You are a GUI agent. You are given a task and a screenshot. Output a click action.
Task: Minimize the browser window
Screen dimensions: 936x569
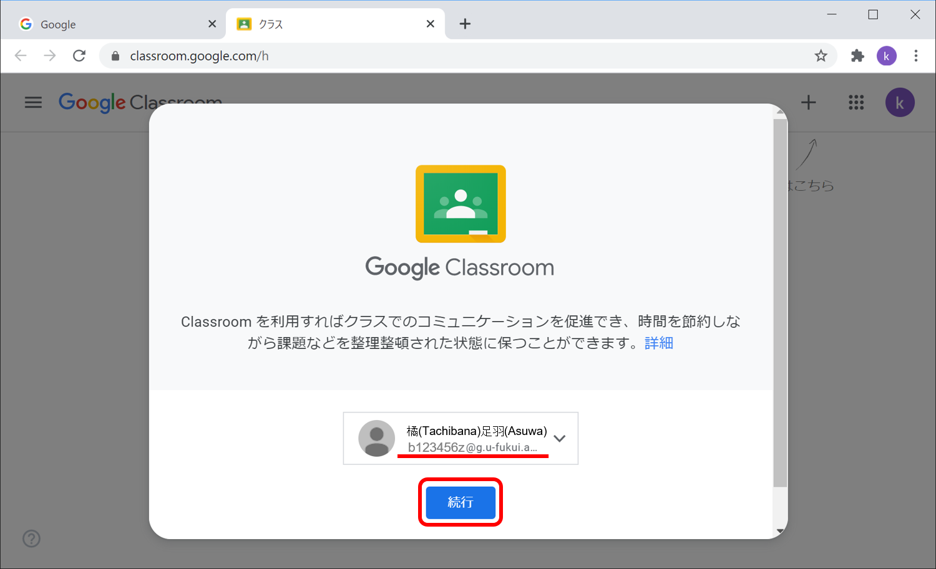point(832,14)
